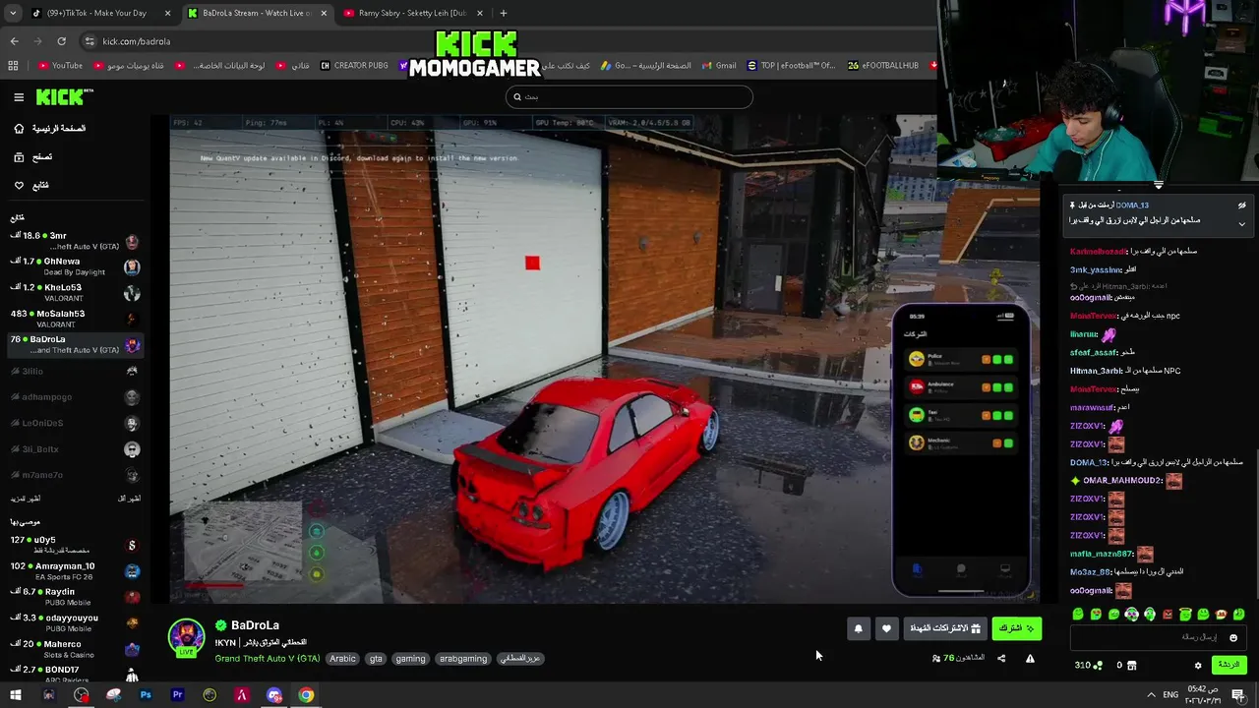Click the green Subscribe button
The width and height of the screenshot is (1259, 708).
[x=1016, y=628]
